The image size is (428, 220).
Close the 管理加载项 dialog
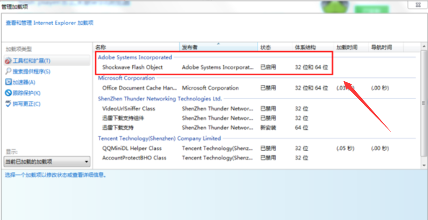tap(418, 4)
